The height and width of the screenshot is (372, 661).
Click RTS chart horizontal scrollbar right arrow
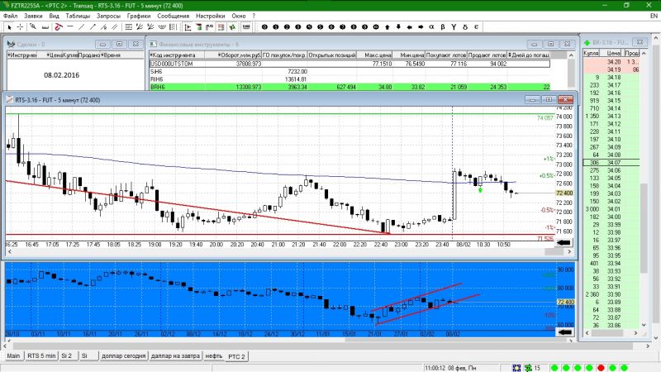569,252
